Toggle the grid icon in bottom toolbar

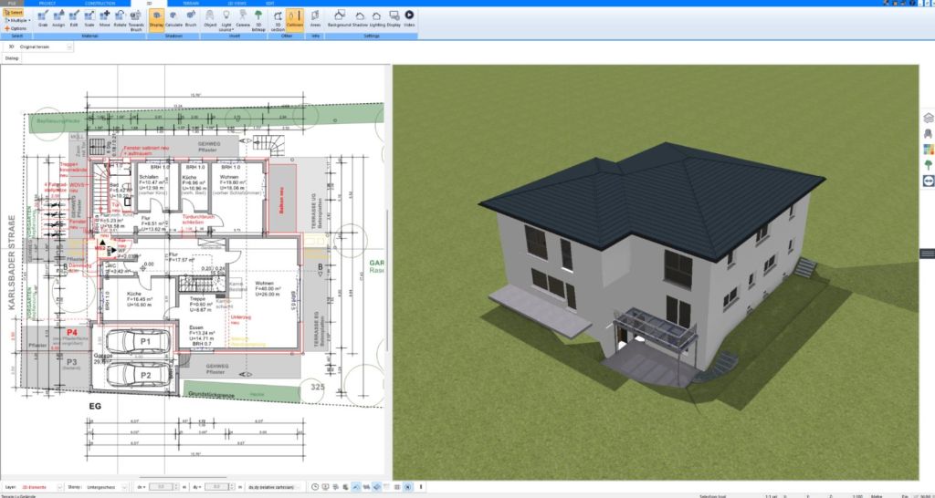pyautogui.click(x=397, y=487)
